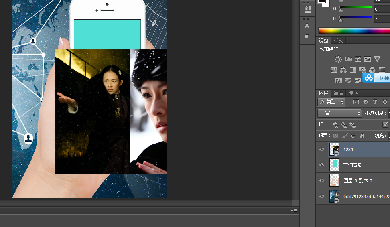Screen dimensions: 390x227
Task: Add a Levels adjustment
Action: pos(348,59)
